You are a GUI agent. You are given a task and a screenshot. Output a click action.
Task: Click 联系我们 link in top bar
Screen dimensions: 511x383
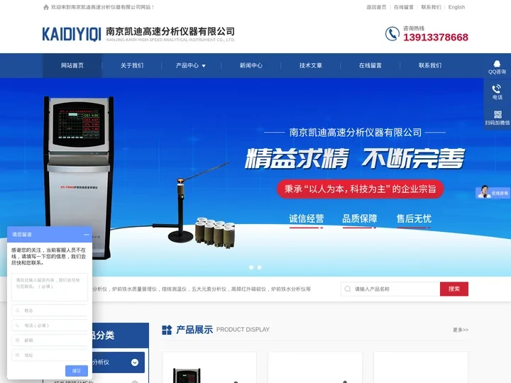[x=431, y=7]
